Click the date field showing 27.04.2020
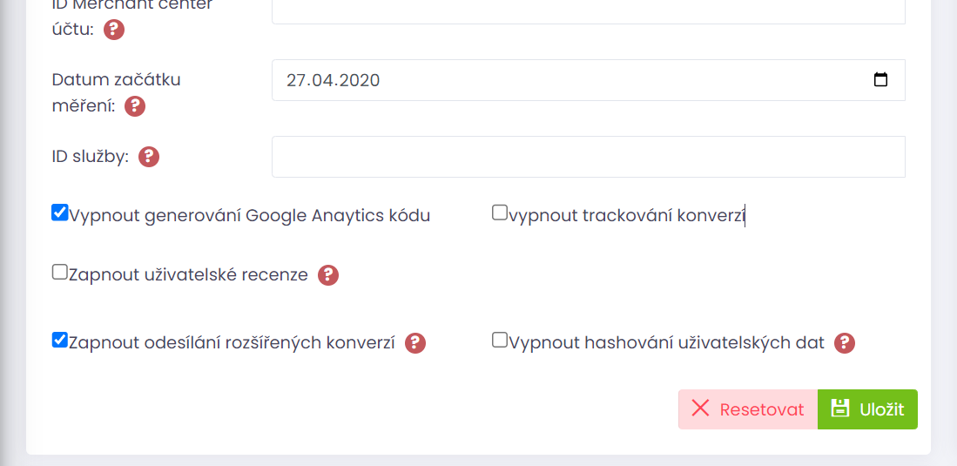 click(589, 80)
